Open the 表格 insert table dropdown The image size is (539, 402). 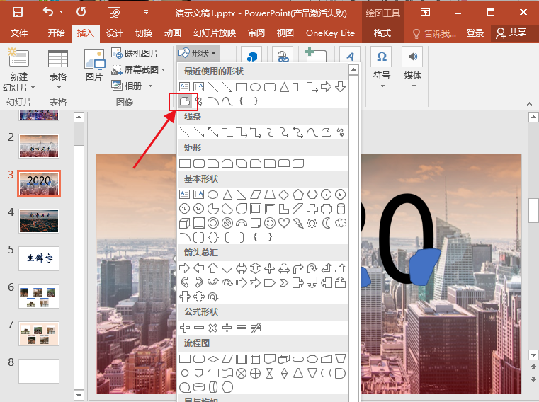(58, 70)
